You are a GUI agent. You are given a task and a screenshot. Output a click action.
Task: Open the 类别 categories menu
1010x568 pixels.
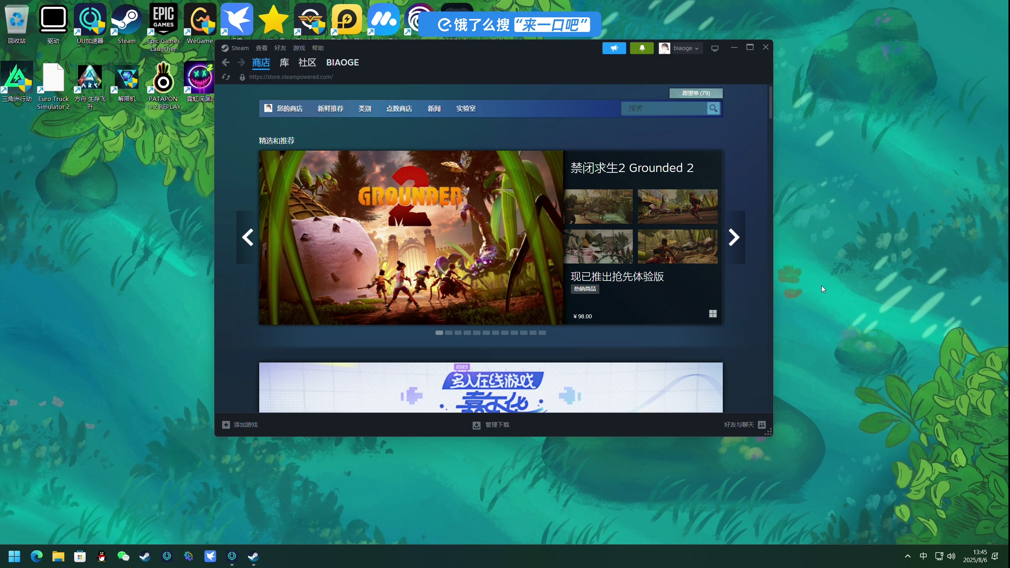[x=365, y=108]
